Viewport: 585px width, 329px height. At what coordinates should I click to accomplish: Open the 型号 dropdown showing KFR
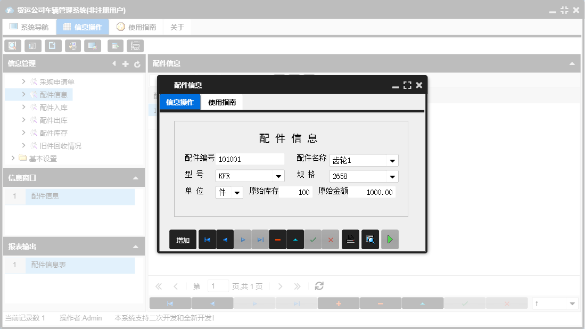pos(279,176)
